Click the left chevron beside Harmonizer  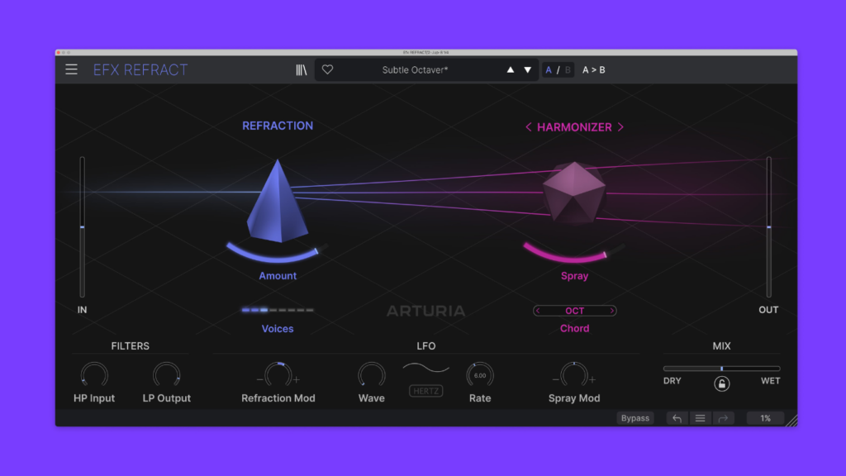528,126
